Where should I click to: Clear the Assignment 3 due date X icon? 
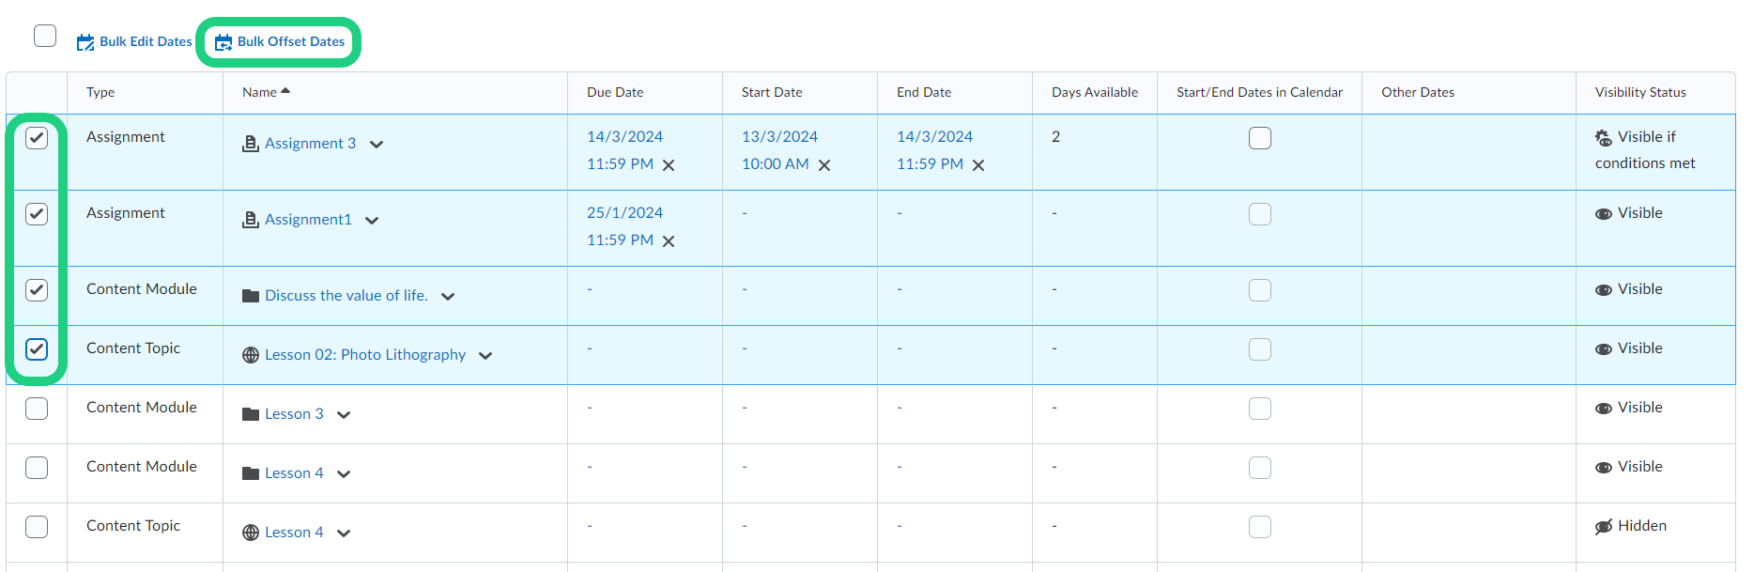669,165
